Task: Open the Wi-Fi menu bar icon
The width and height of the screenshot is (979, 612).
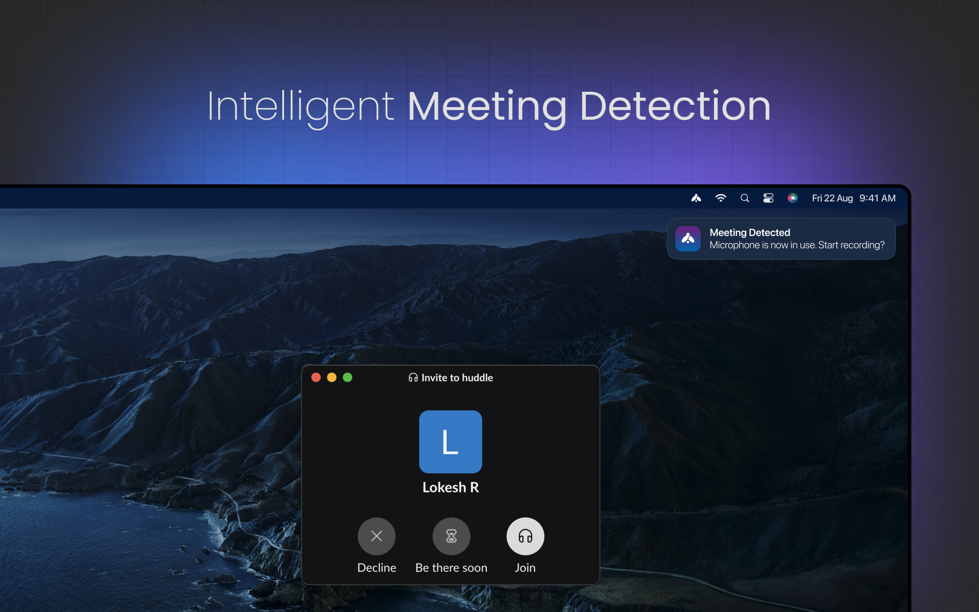Action: [720, 198]
